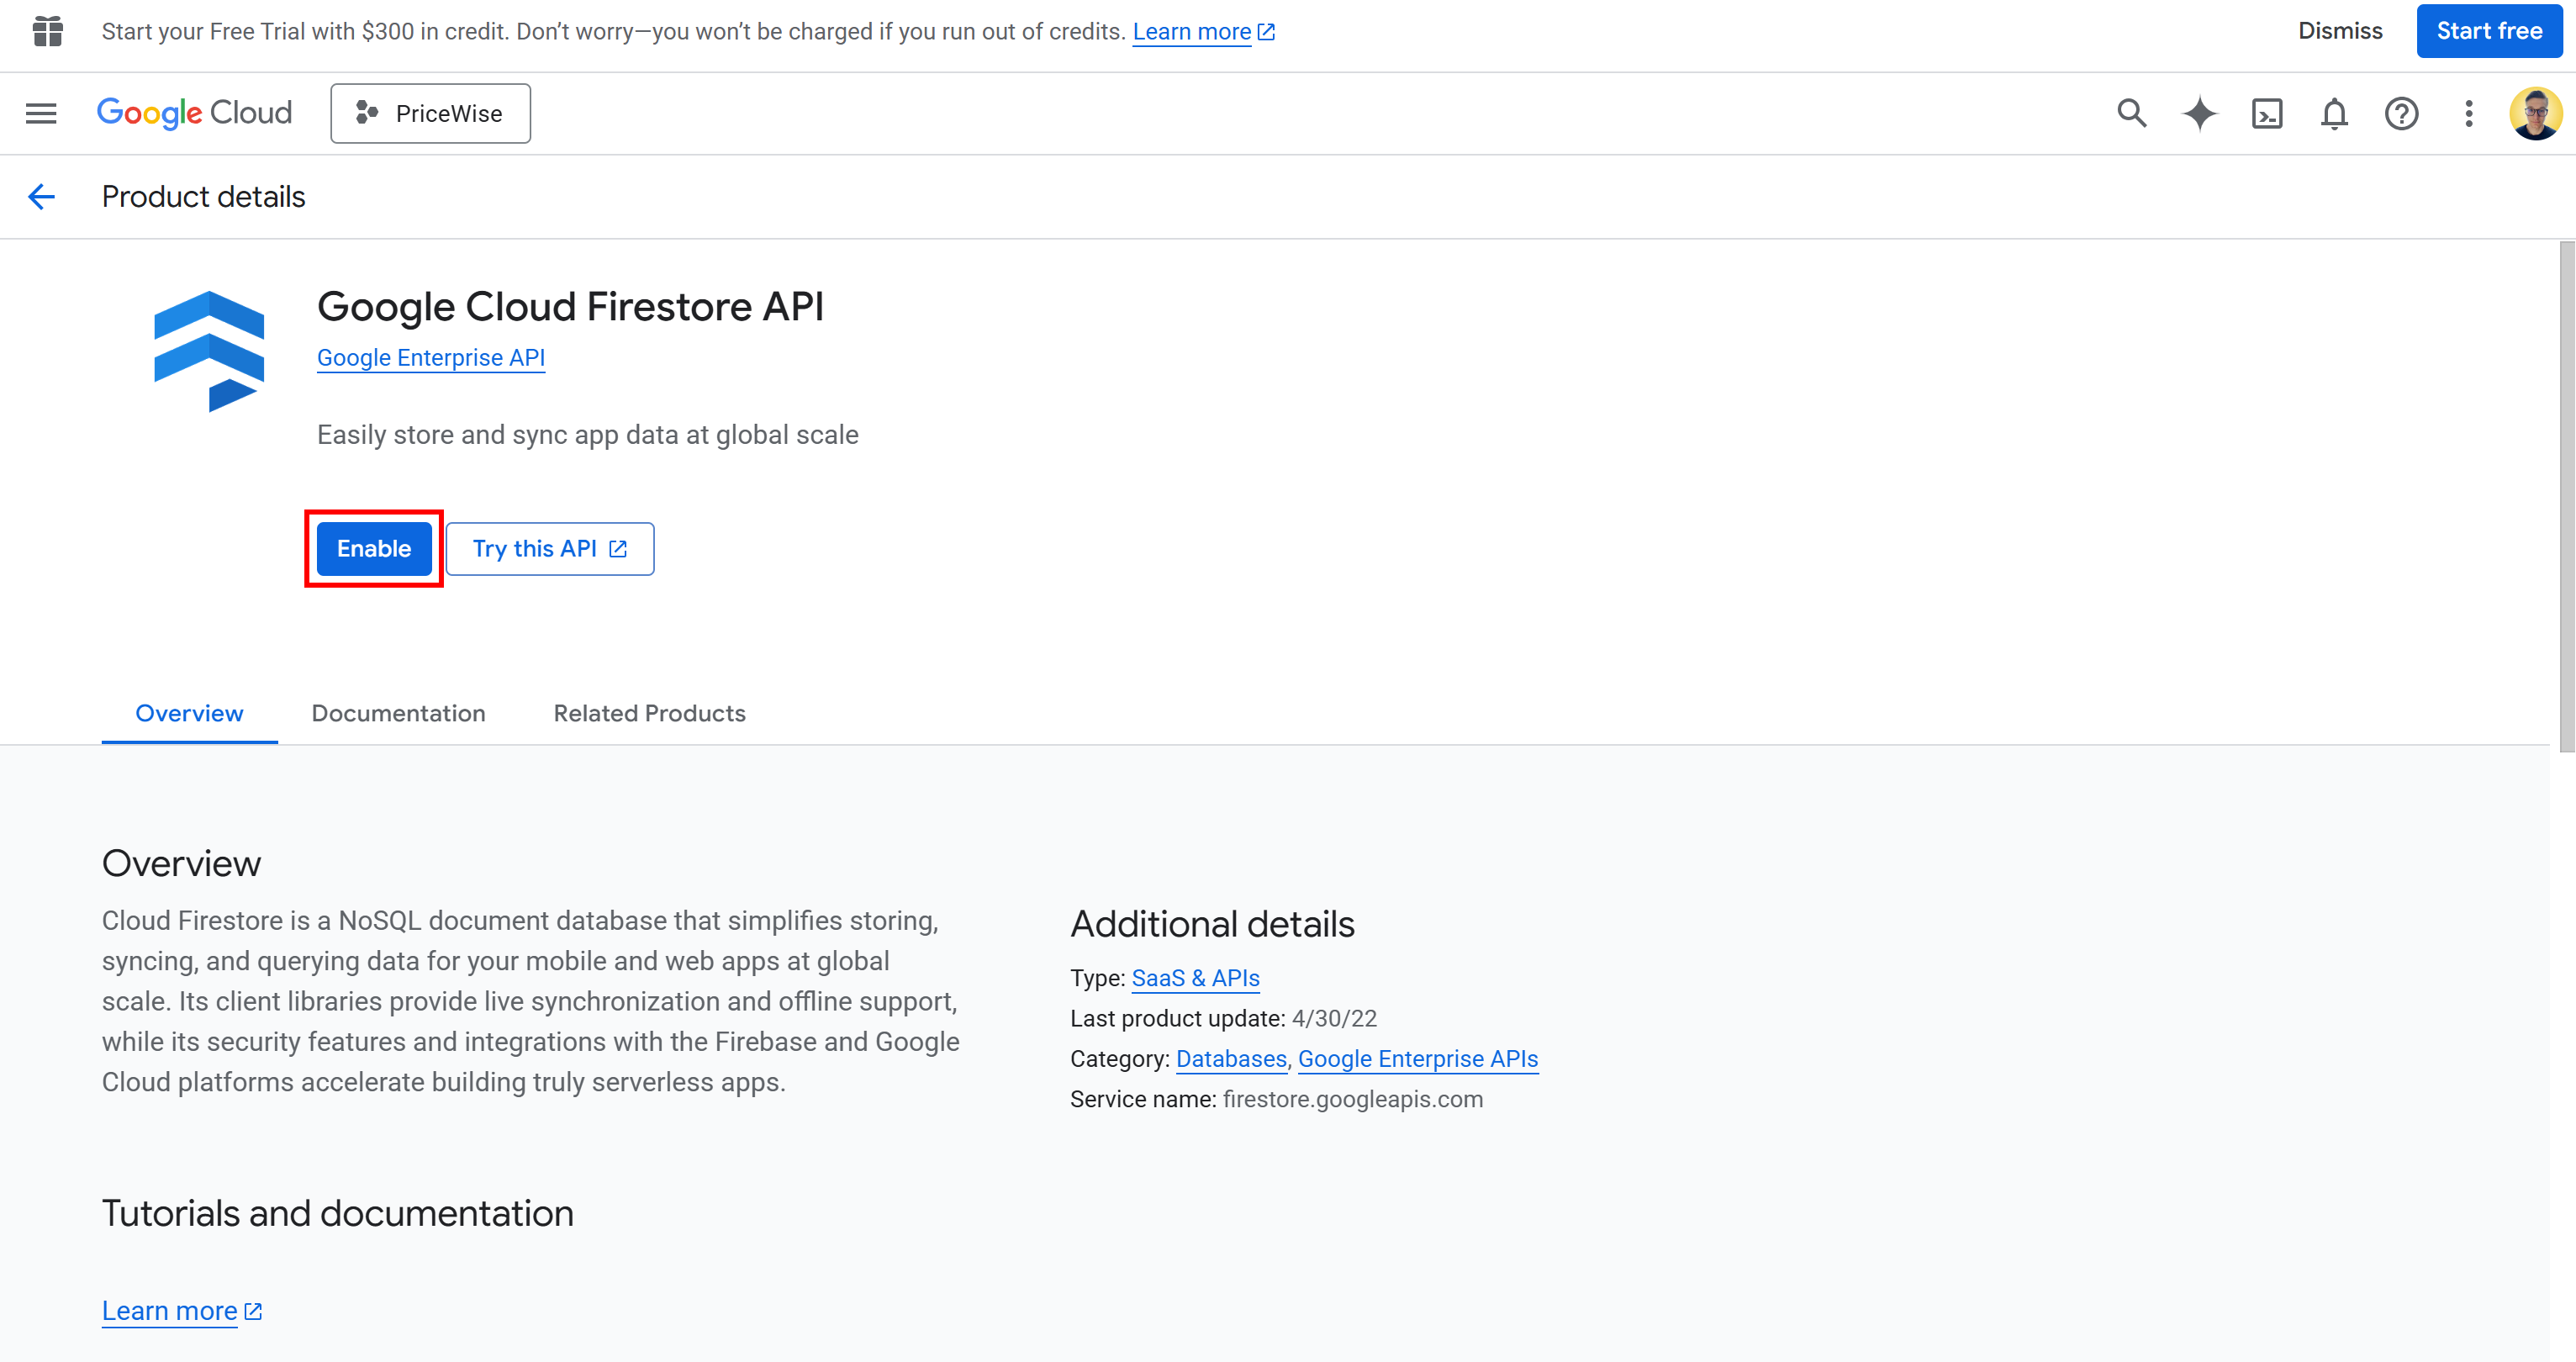
Task: Open Try this API page
Action: pyautogui.click(x=549, y=548)
